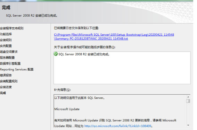Click the 完成 page heading
Image resolution: width=197 pixels, height=130 pixels.
point(6,8)
